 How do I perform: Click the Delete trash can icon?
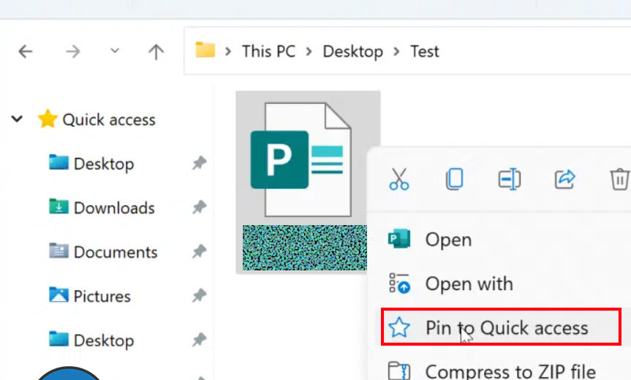pyautogui.click(x=619, y=179)
